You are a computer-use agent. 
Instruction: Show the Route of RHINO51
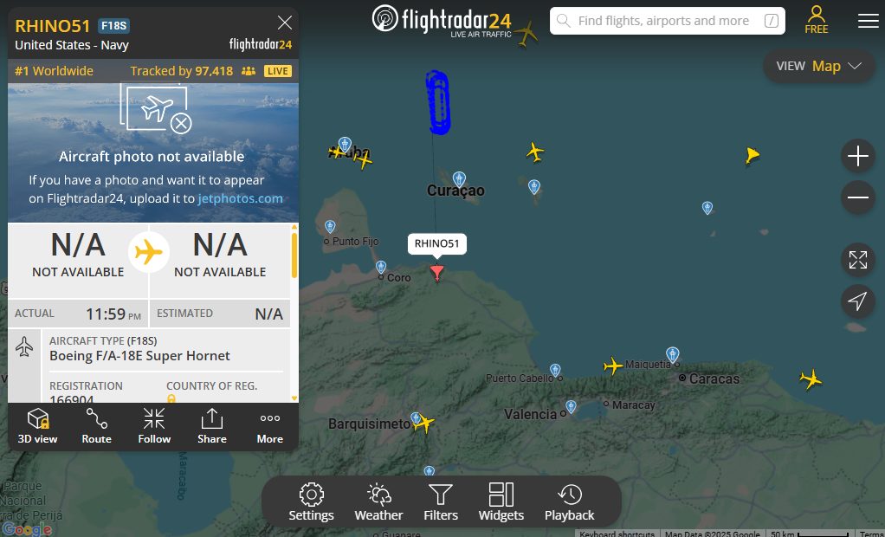[96, 426]
